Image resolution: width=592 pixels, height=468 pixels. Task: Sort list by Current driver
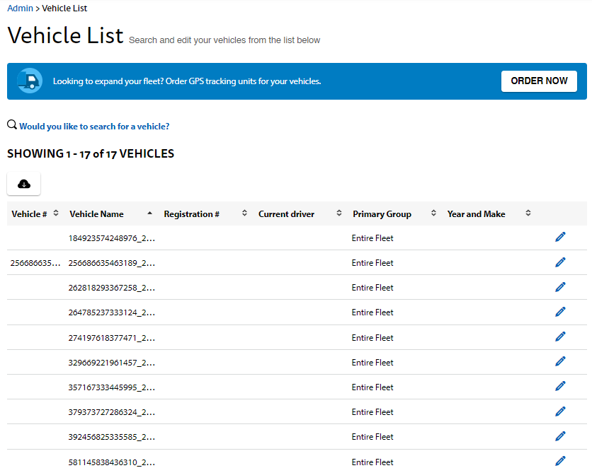[286, 213]
